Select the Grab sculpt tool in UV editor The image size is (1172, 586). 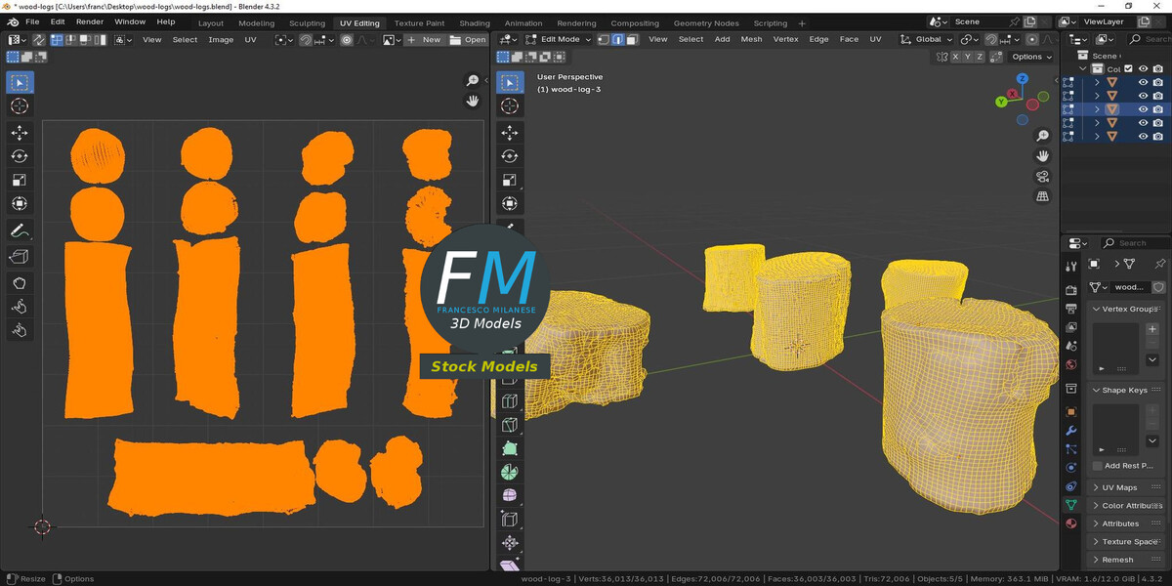[20, 283]
